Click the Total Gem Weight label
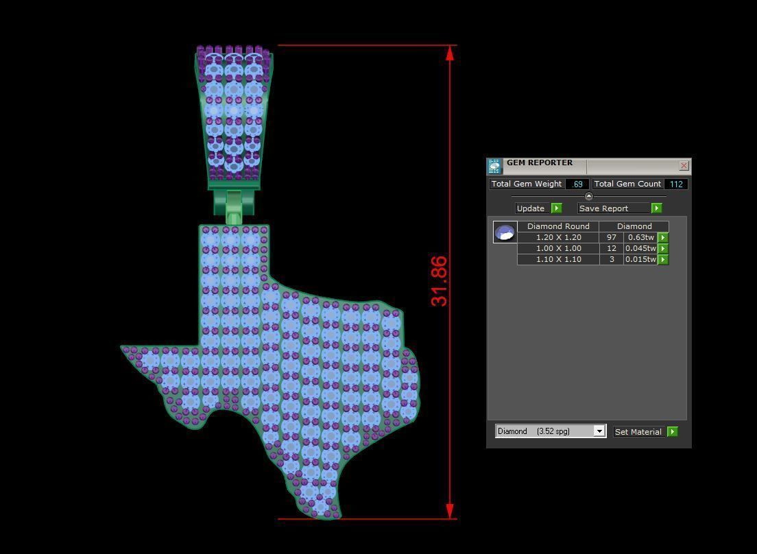This screenshot has width=757, height=554. point(527,184)
